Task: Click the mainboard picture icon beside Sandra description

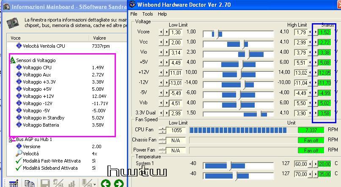Action: 13,23
